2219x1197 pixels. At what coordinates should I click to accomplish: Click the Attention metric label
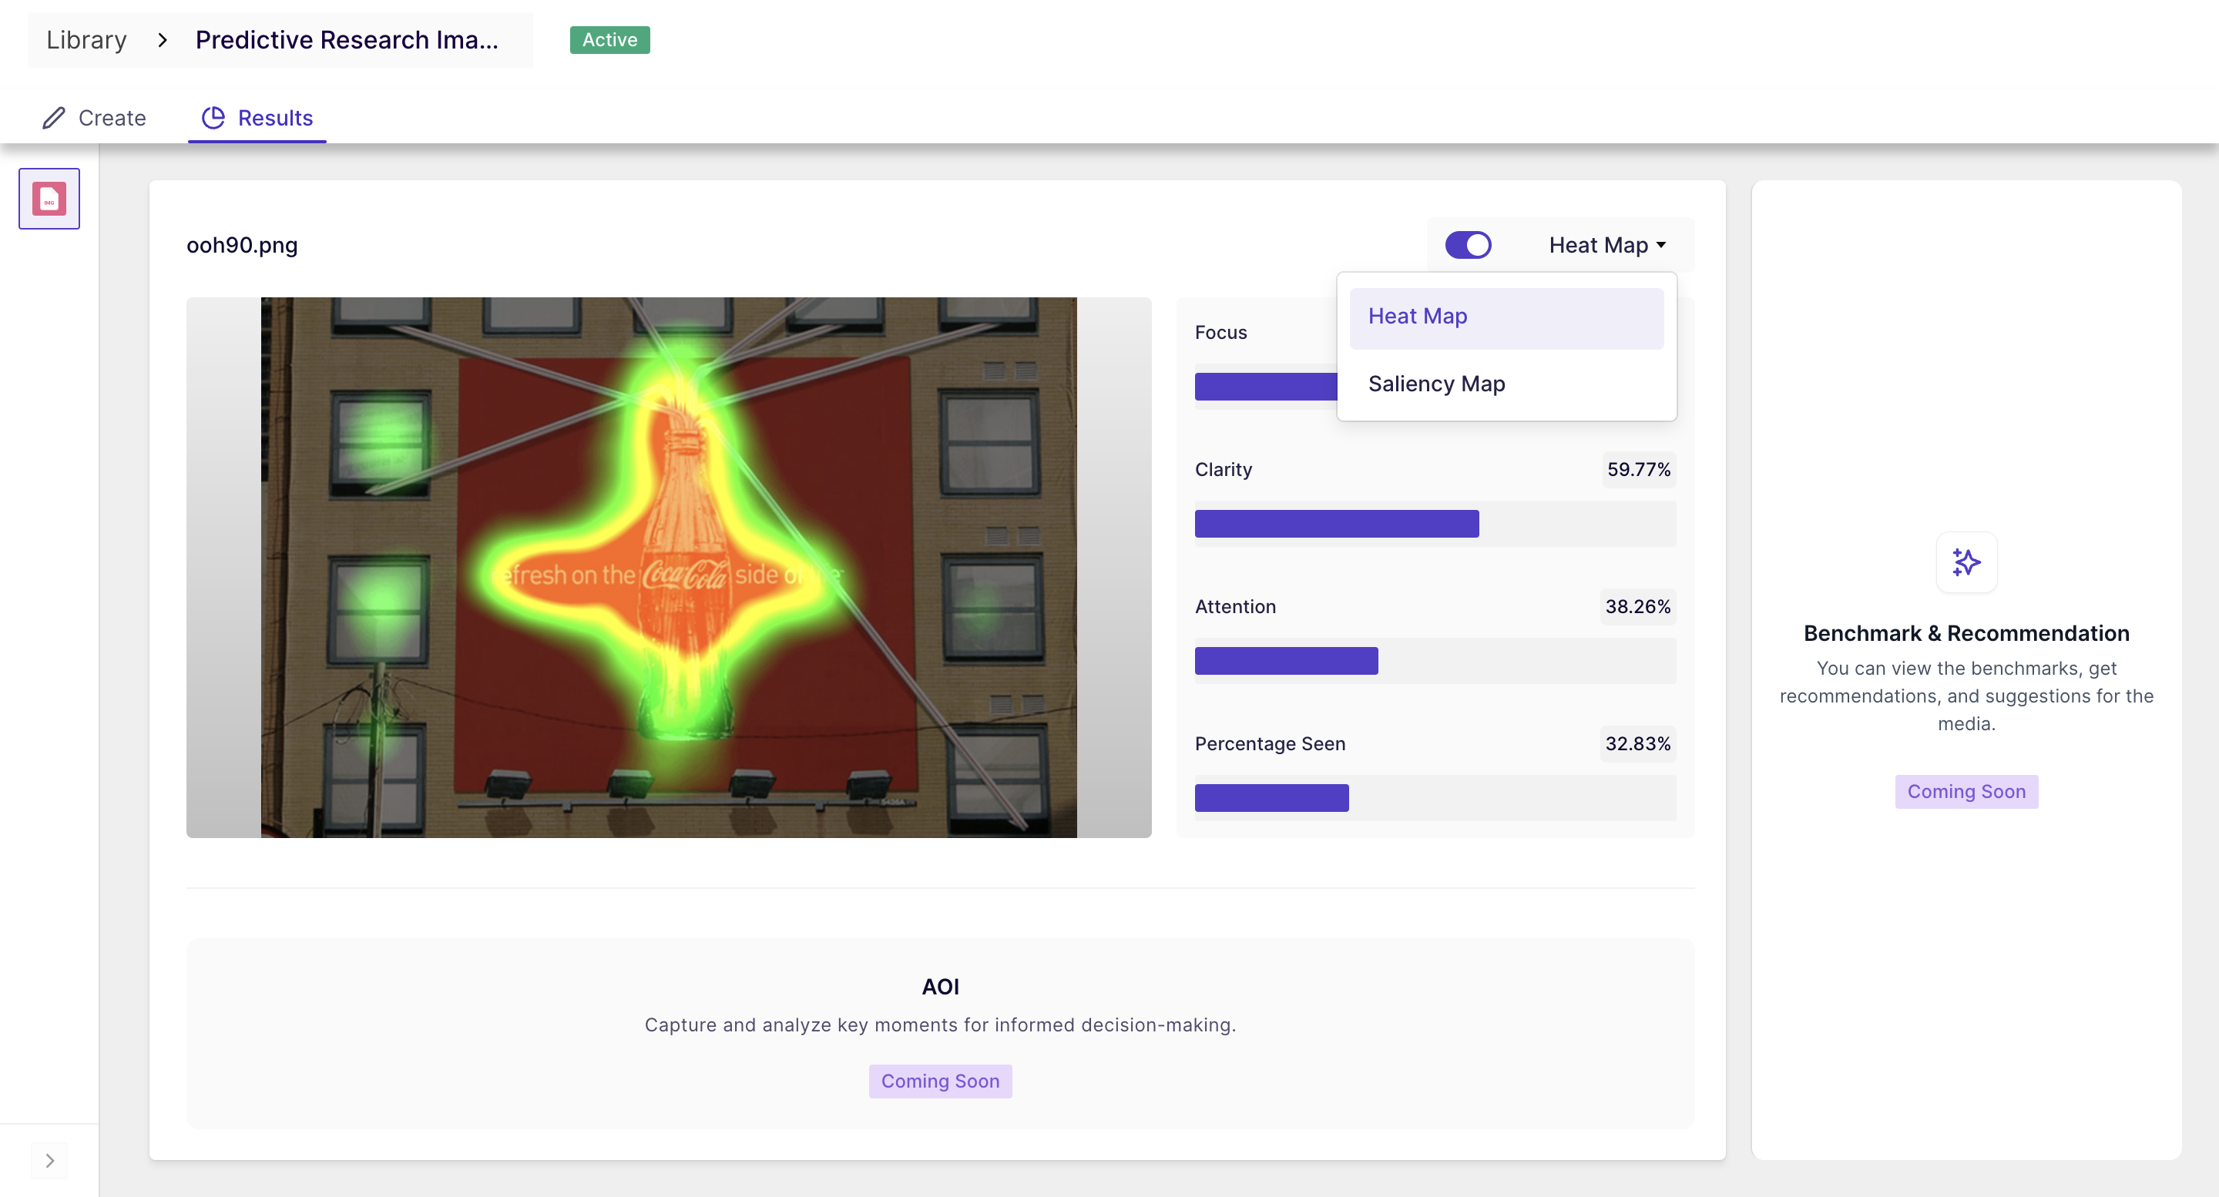point(1234,607)
